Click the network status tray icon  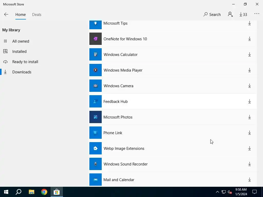224,192
